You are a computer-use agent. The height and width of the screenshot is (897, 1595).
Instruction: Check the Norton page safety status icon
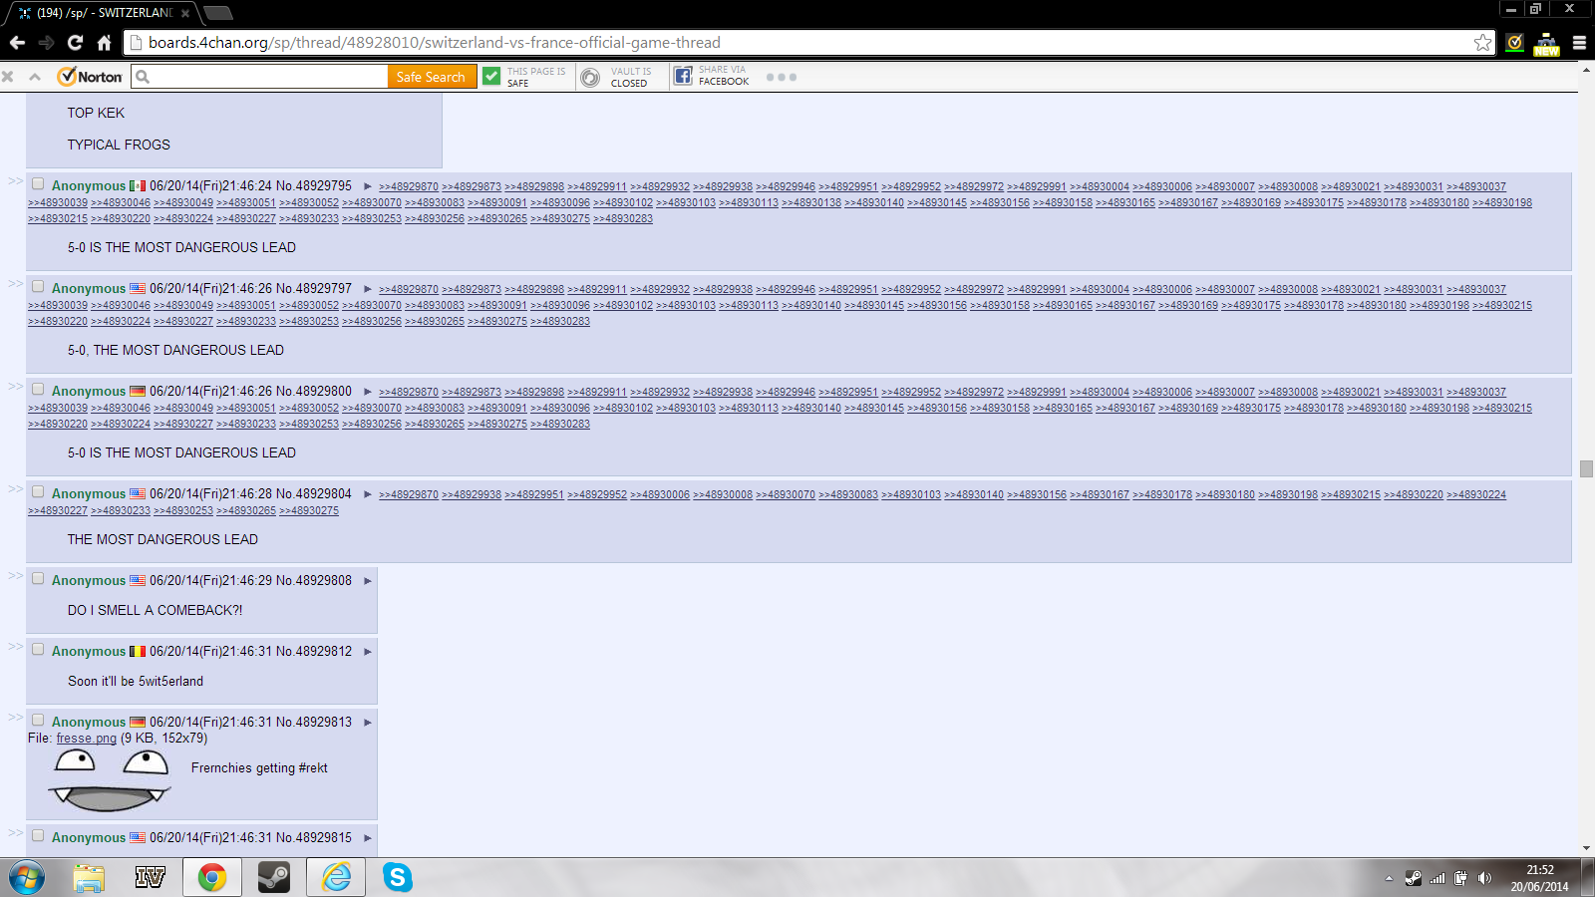point(491,77)
